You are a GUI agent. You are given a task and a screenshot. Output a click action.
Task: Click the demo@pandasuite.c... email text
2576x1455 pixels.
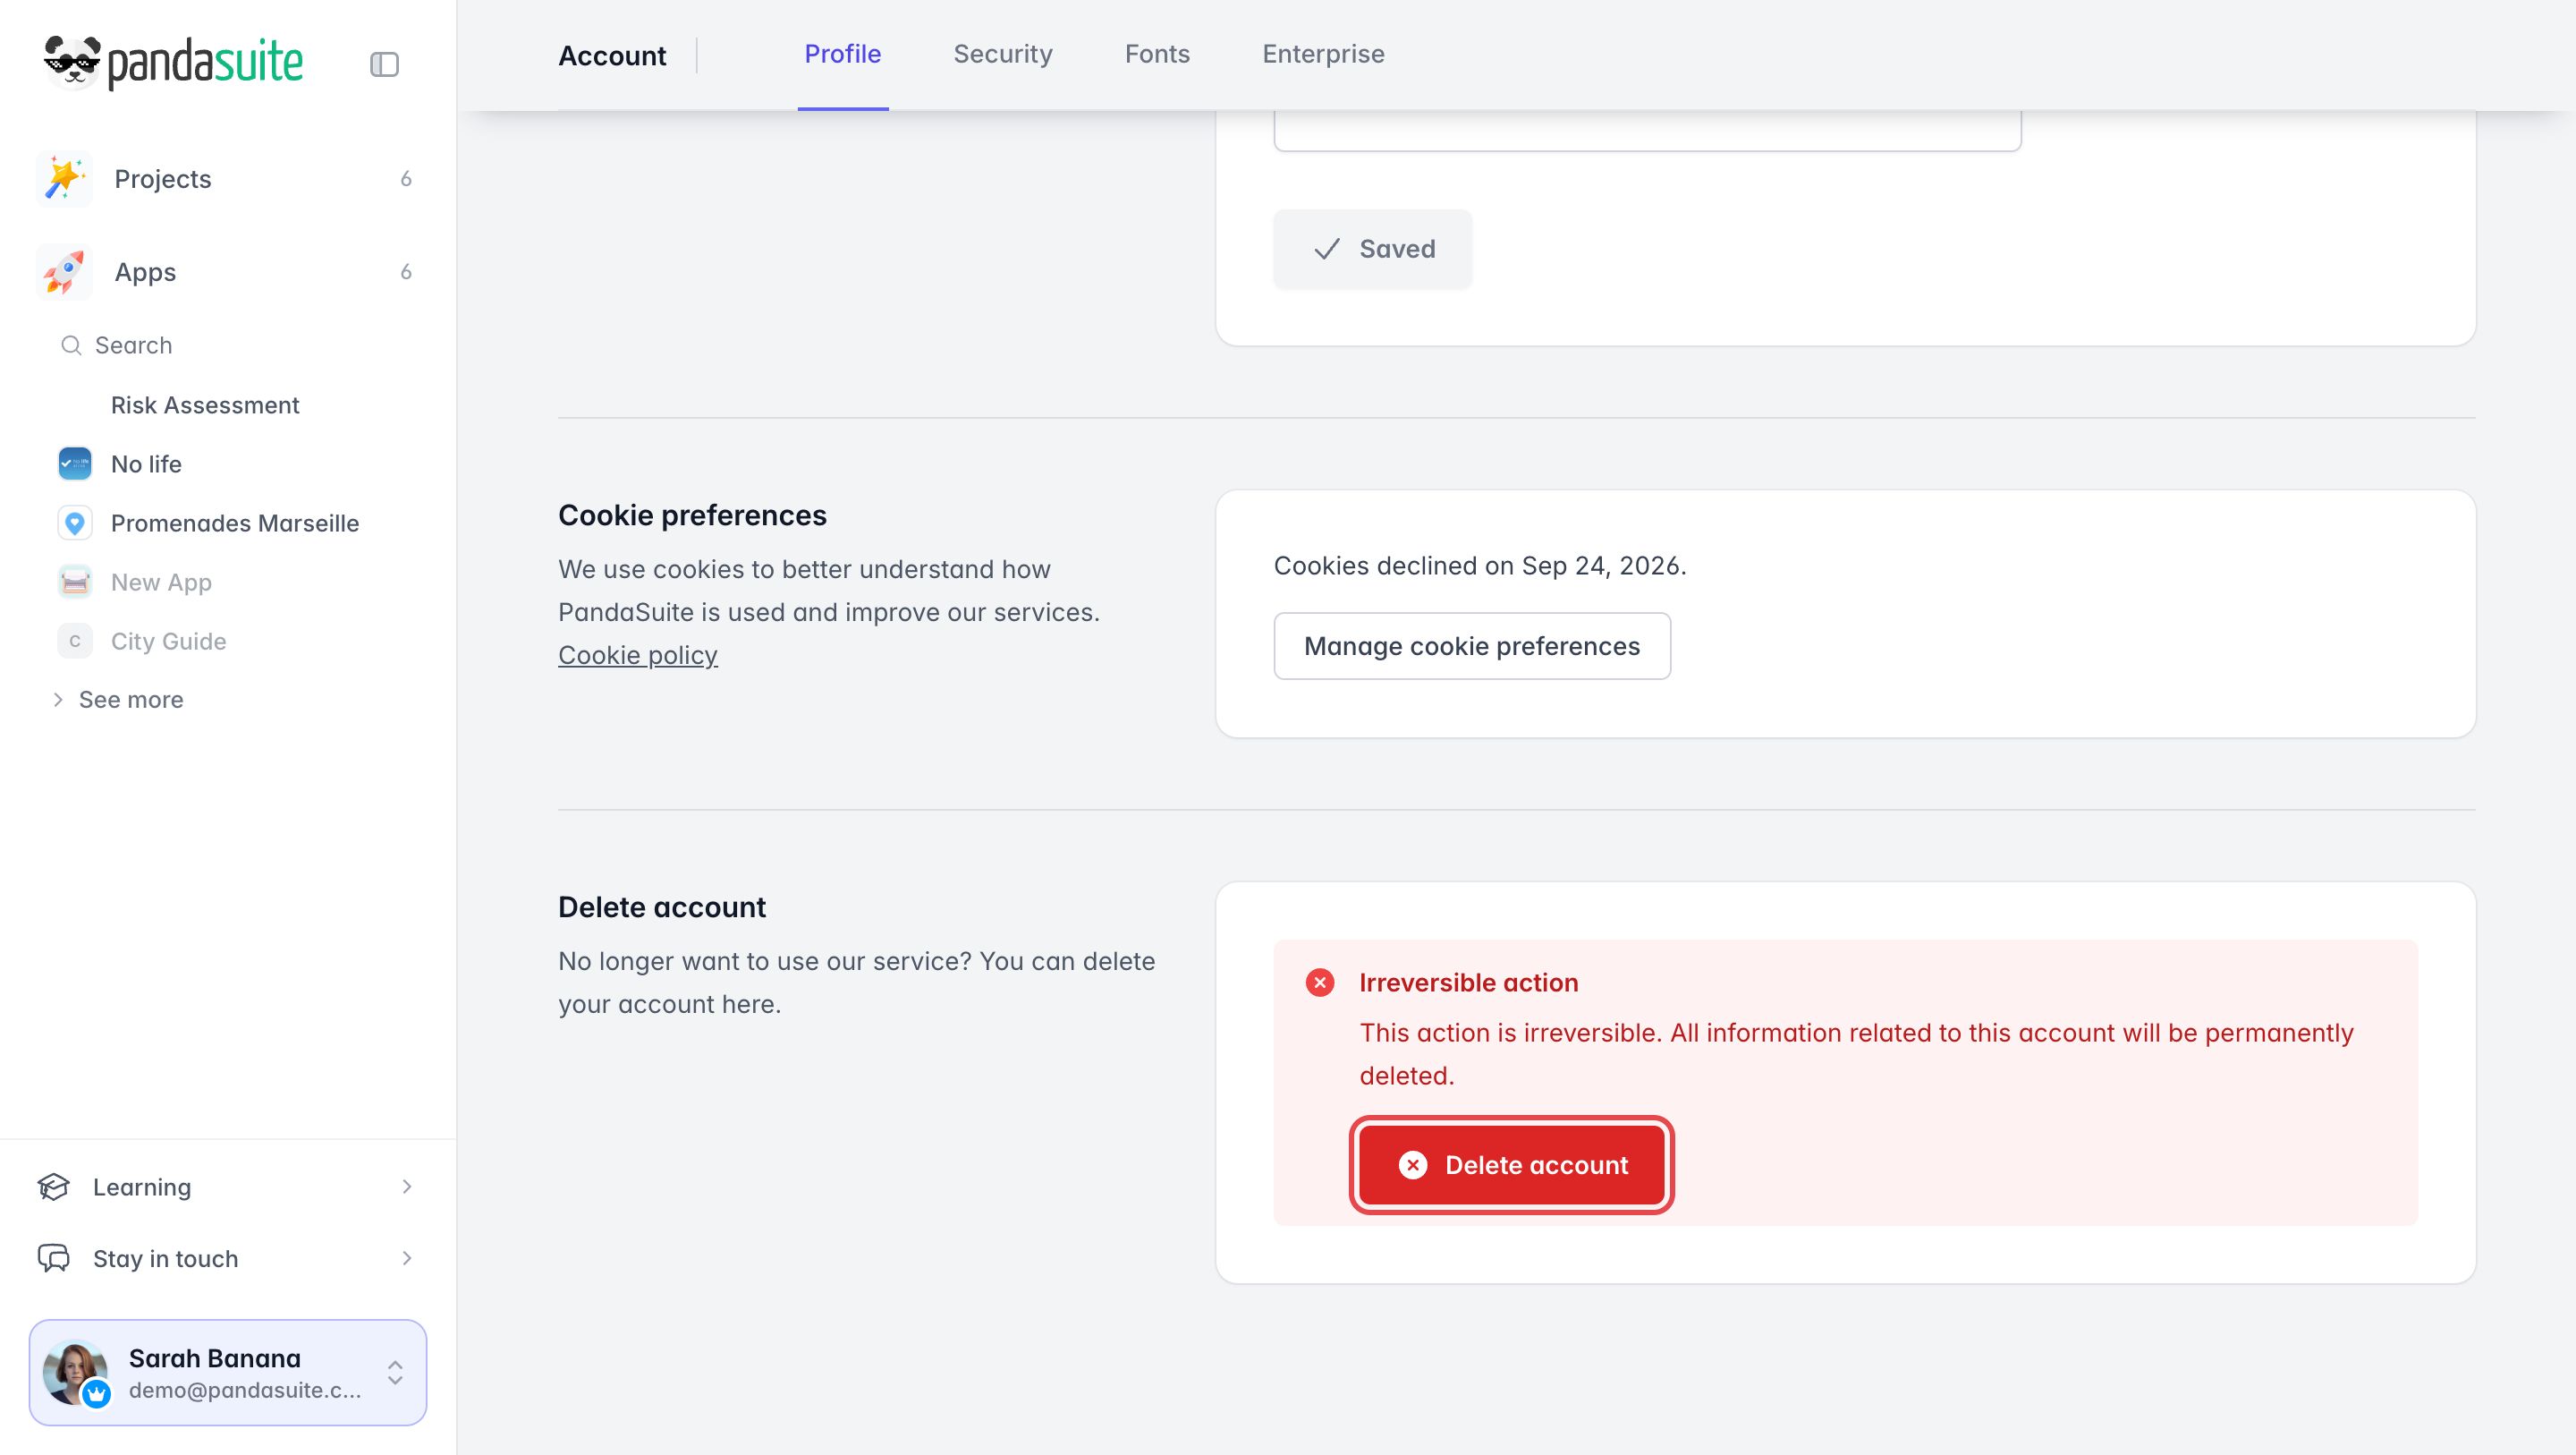pyautogui.click(x=245, y=1390)
